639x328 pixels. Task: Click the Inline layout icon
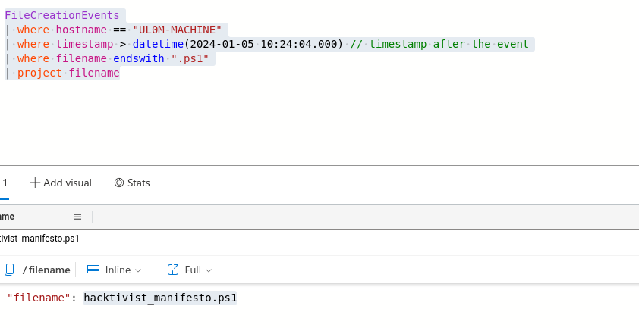[94, 270]
